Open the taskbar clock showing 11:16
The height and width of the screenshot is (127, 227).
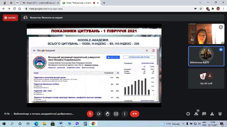point(213,124)
